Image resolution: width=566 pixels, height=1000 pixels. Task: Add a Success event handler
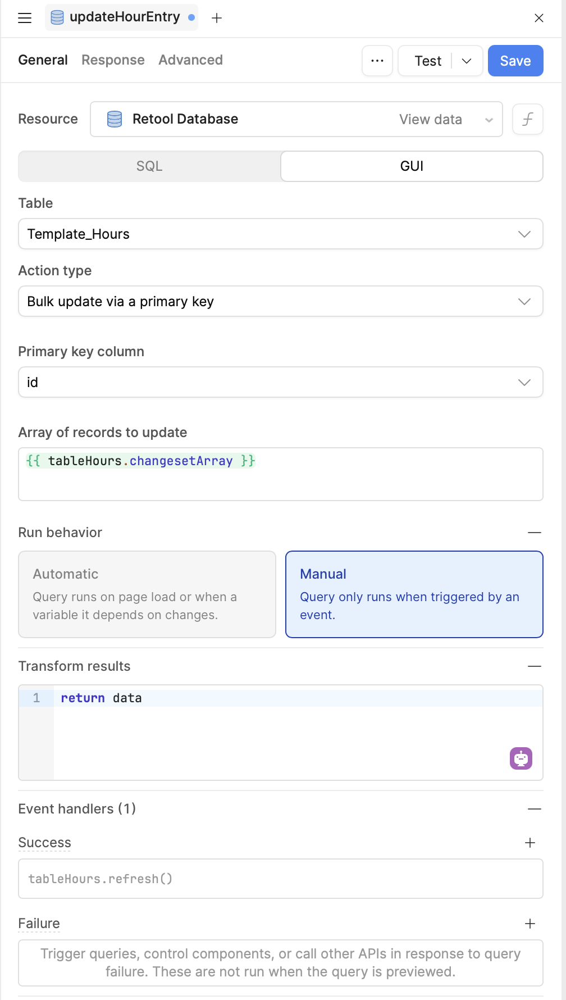pyautogui.click(x=530, y=843)
